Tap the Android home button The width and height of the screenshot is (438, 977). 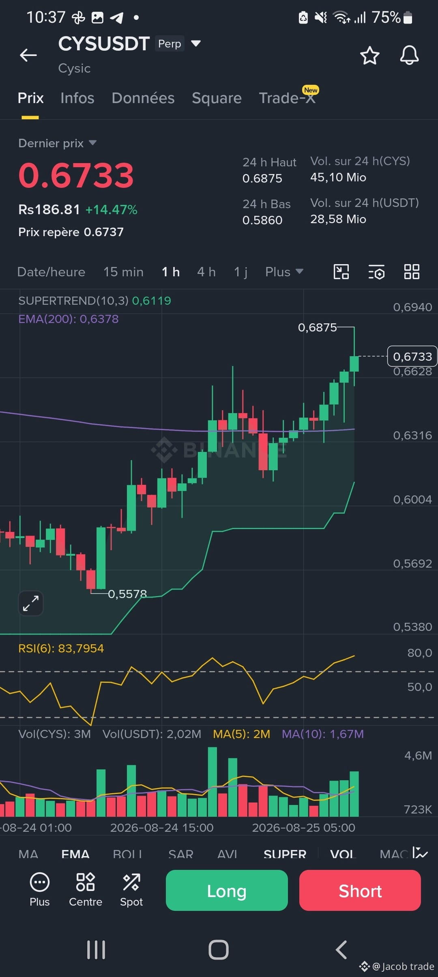pyautogui.click(x=219, y=950)
